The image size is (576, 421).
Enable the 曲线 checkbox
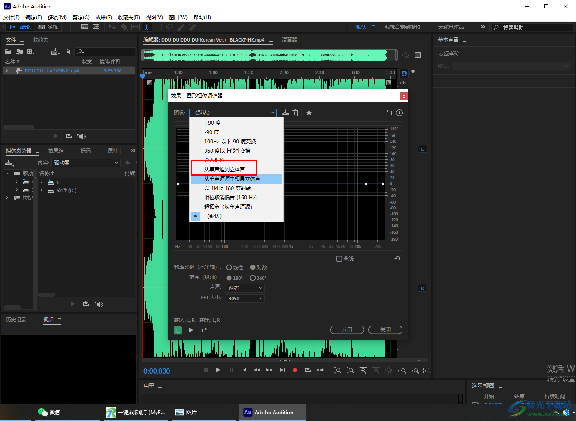pos(339,259)
